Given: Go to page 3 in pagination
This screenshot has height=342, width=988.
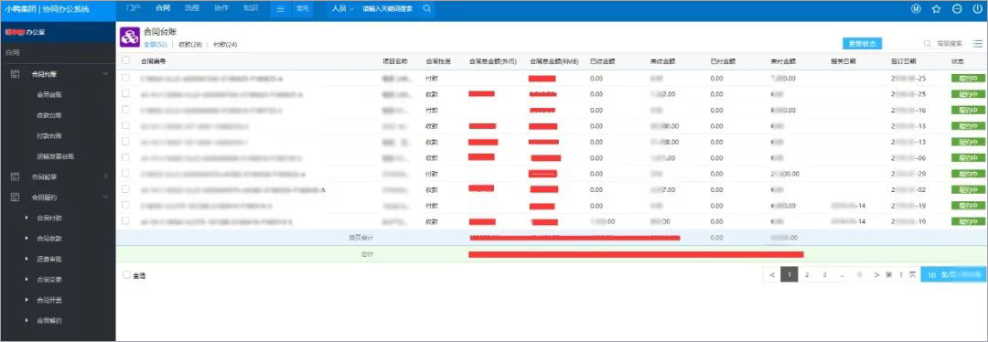Looking at the screenshot, I should 824,274.
